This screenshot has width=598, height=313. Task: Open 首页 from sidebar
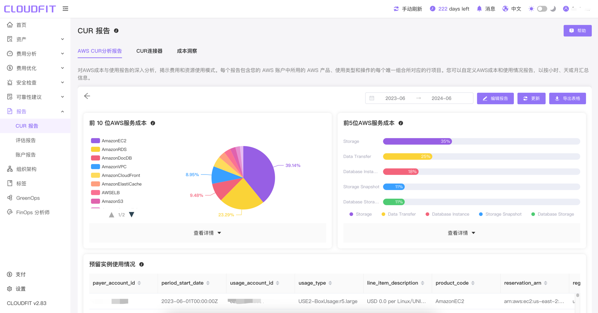[x=35, y=25]
